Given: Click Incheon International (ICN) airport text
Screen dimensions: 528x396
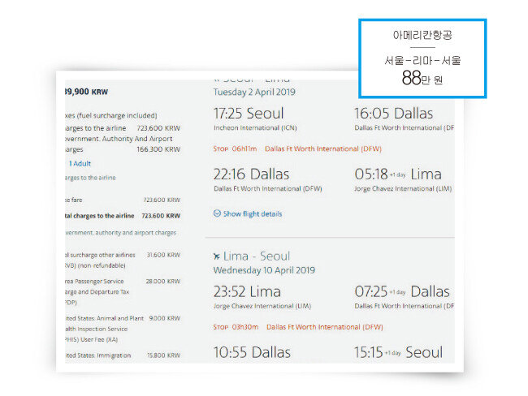Looking at the screenshot, I should pos(255,128).
